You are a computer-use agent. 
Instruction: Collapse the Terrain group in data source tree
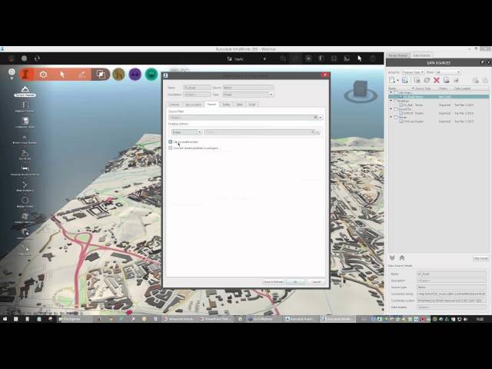point(391,117)
